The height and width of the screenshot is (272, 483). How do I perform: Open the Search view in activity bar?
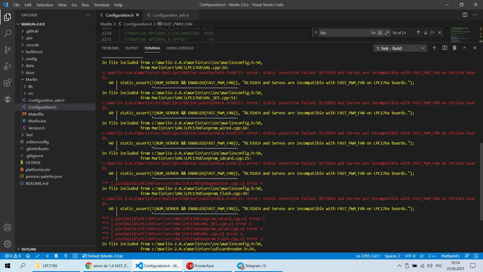(8, 33)
